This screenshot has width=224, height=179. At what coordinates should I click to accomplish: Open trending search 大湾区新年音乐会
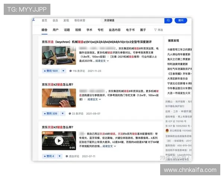178,79
